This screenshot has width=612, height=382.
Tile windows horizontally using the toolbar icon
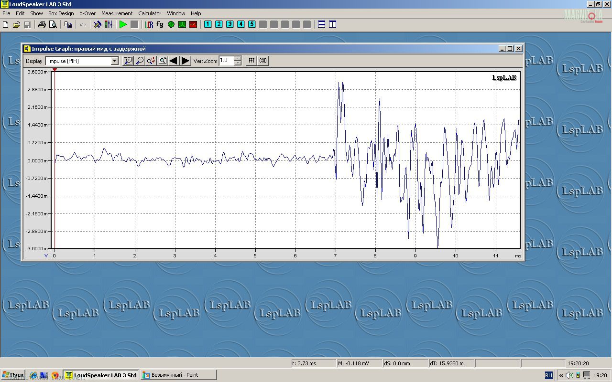tap(322, 24)
